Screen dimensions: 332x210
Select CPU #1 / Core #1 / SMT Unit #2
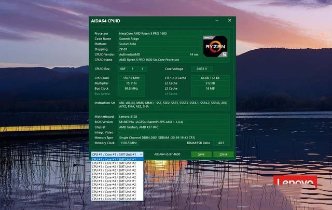click(x=117, y=163)
